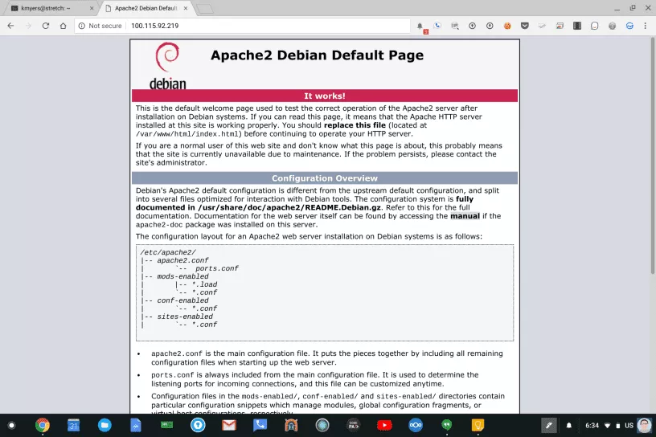Click the browser back arrow button
Screen dimensions: 656x437
coord(10,26)
